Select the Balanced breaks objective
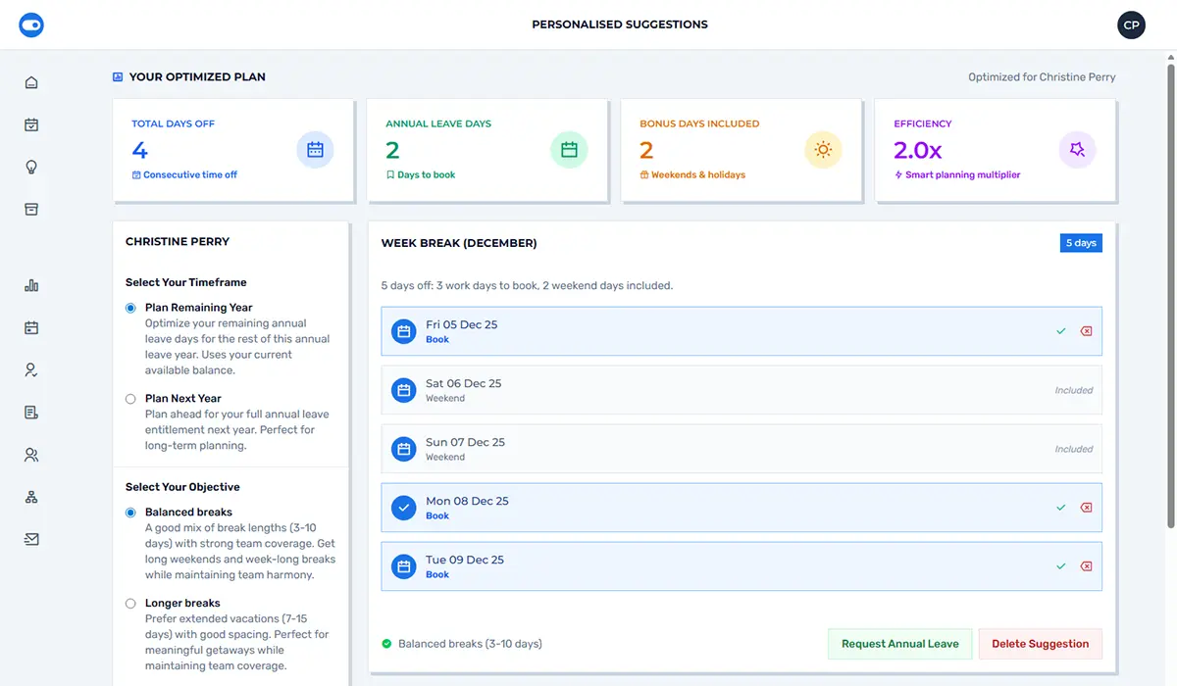 pyautogui.click(x=129, y=513)
